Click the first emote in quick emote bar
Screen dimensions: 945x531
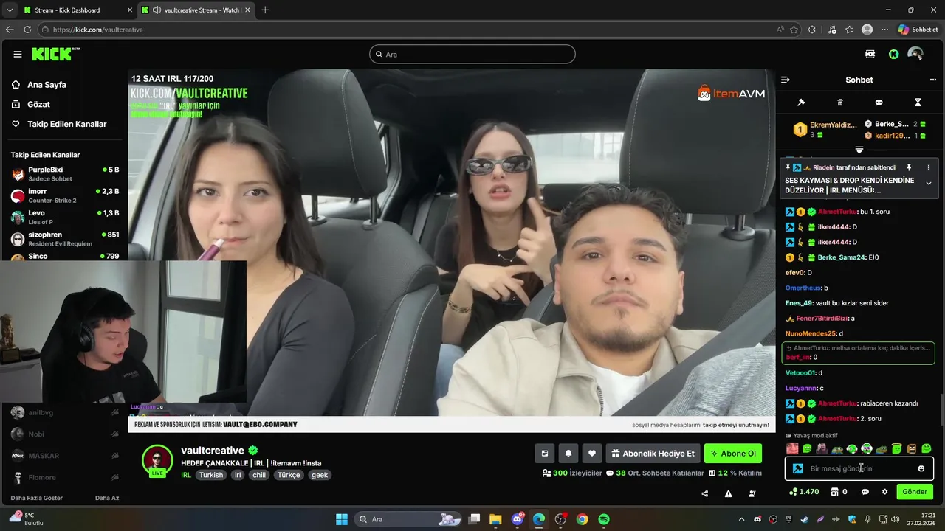pos(792,448)
